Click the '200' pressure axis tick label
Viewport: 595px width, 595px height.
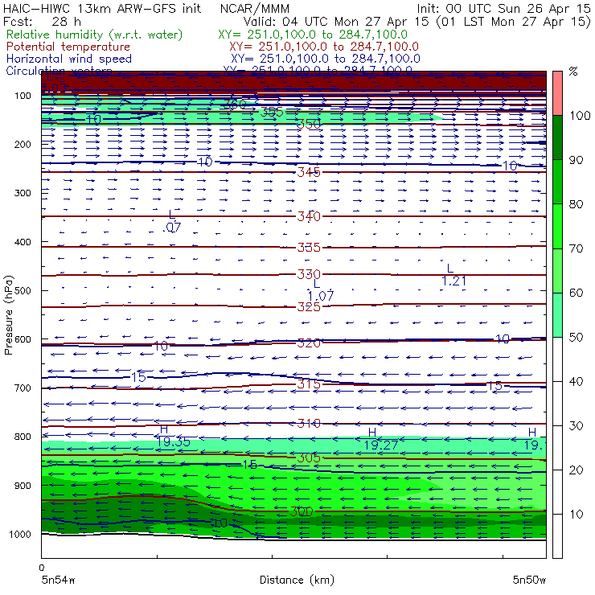pyautogui.click(x=23, y=145)
